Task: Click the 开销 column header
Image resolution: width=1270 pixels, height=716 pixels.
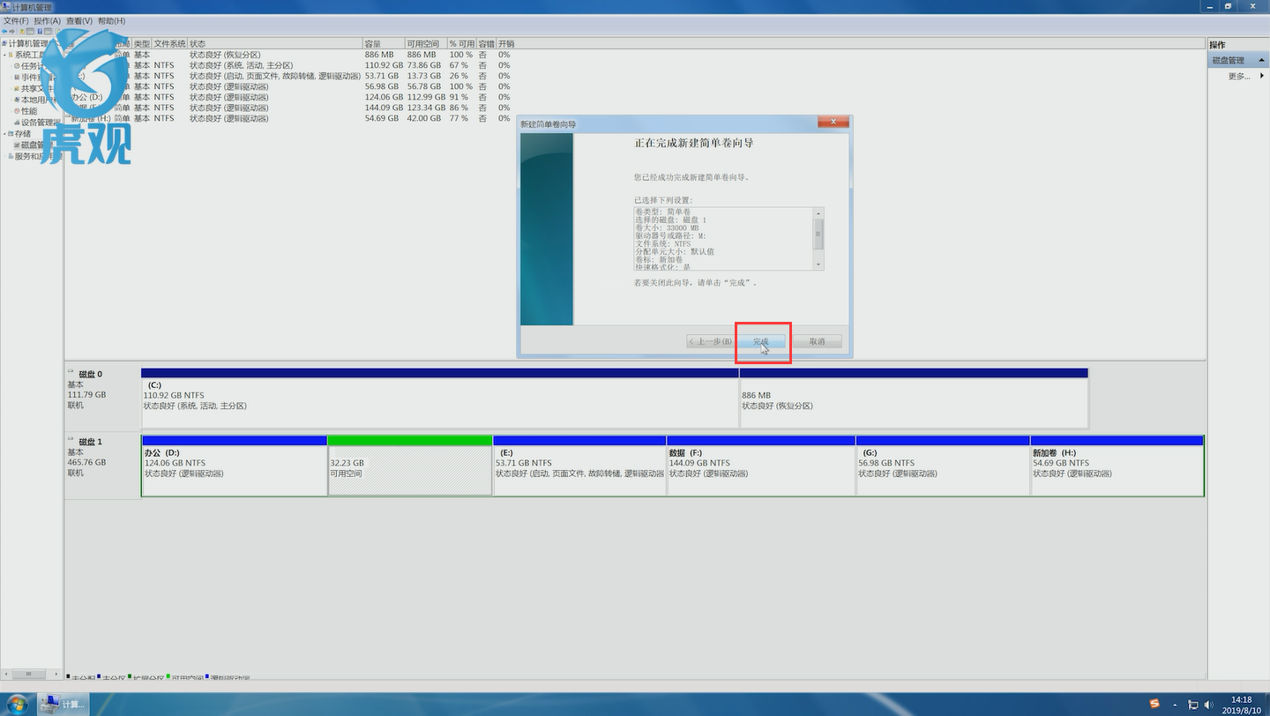Action: 506,43
